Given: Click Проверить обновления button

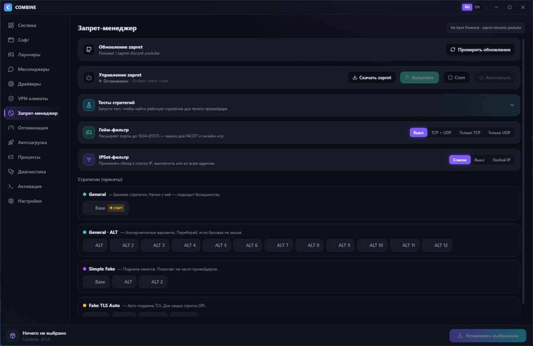Looking at the screenshot, I should click(x=480, y=50).
